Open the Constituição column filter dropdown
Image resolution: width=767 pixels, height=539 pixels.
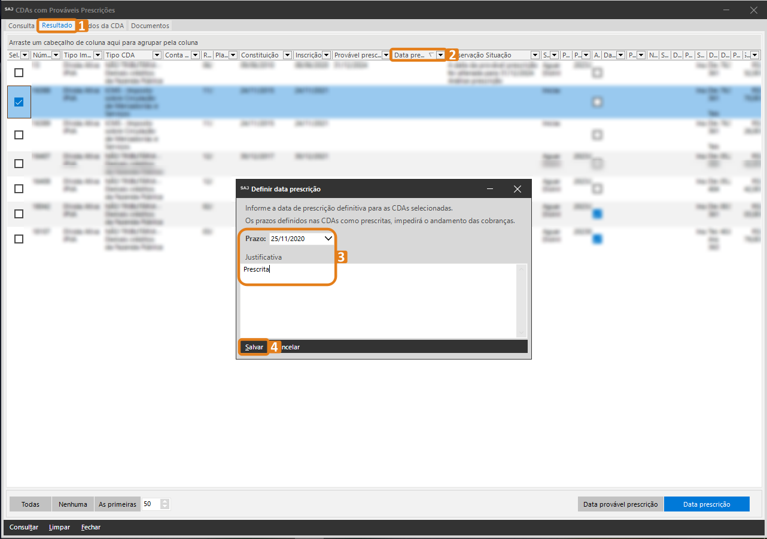click(x=287, y=55)
